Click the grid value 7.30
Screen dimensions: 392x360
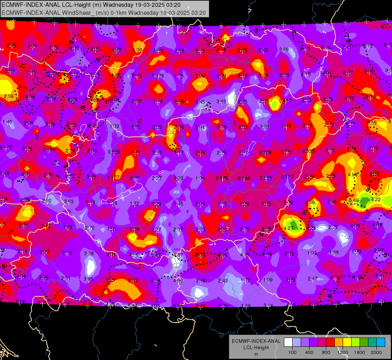point(373,148)
